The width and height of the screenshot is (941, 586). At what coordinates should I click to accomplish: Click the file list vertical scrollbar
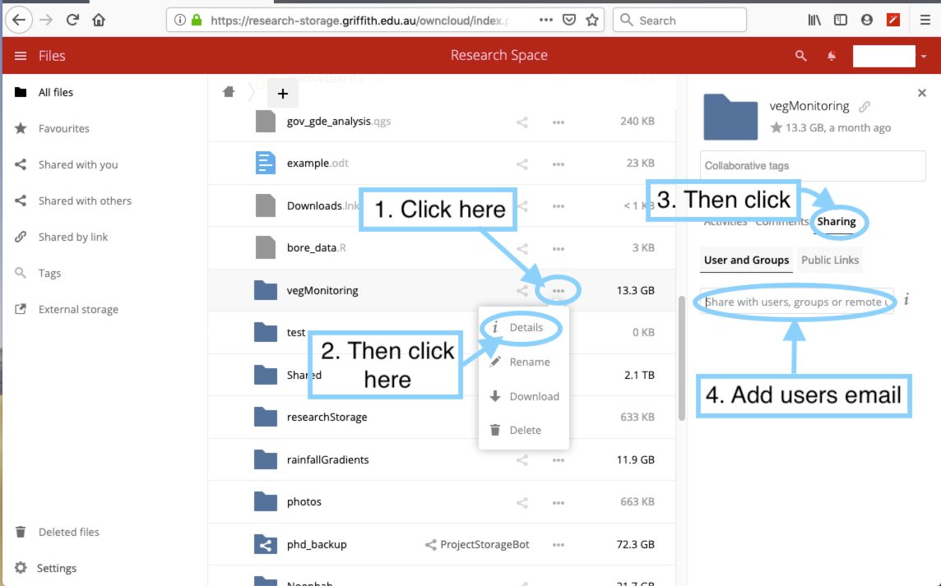(x=681, y=358)
